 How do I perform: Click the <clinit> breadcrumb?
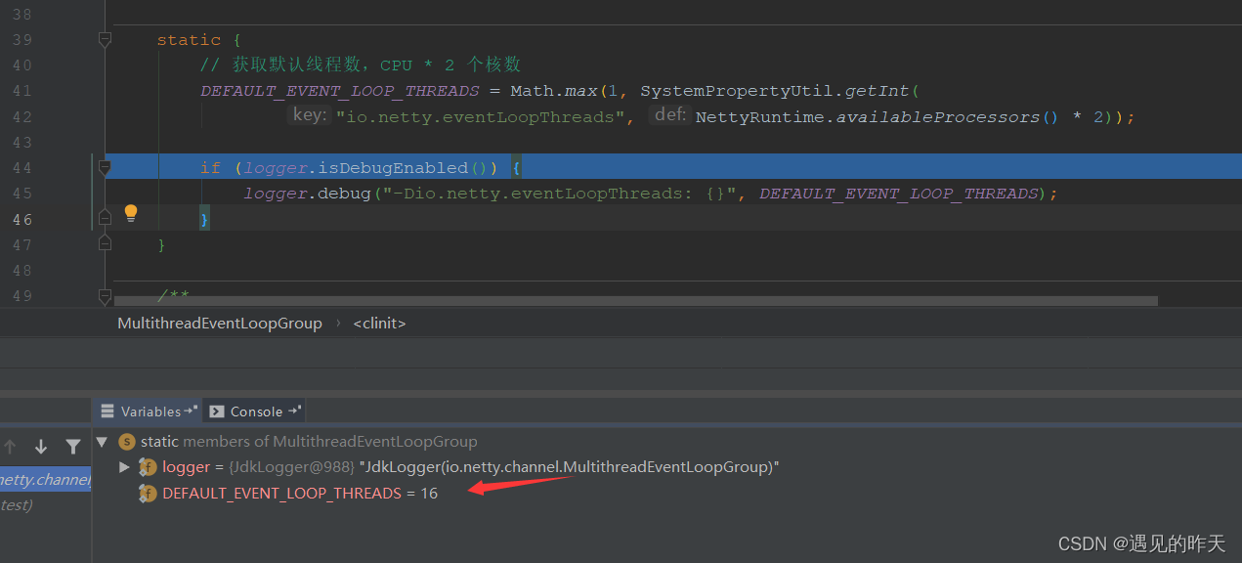coord(379,323)
